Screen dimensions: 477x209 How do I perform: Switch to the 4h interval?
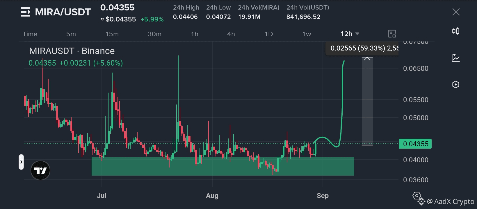[x=231, y=34]
